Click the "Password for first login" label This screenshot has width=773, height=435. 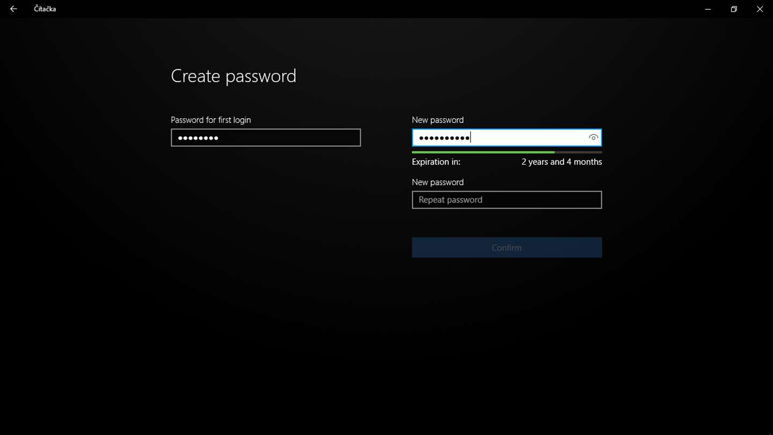[211, 120]
